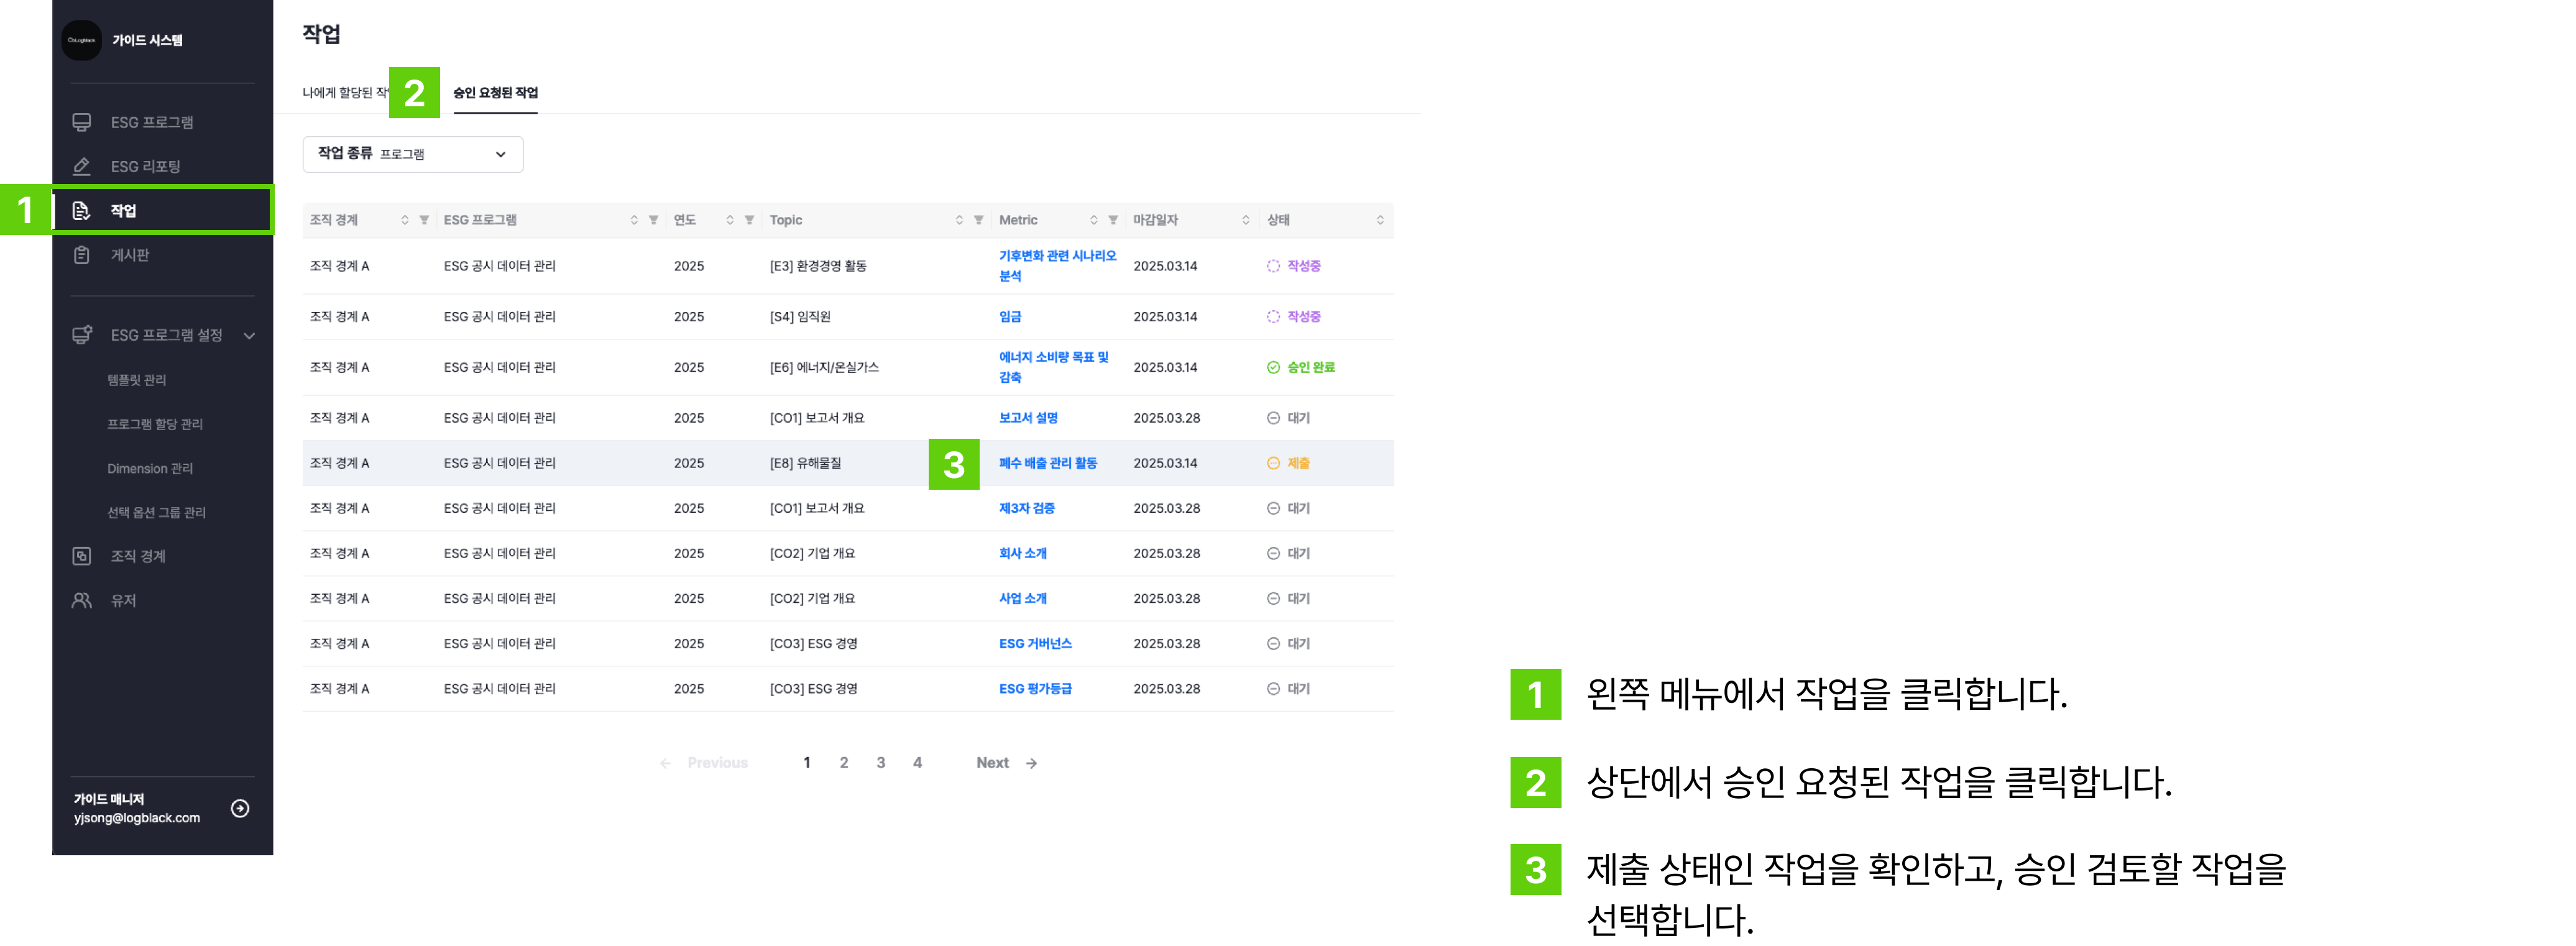Open the 회사 소개 metric link
Viewport: 2576px width, 946px height.
[1023, 553]
